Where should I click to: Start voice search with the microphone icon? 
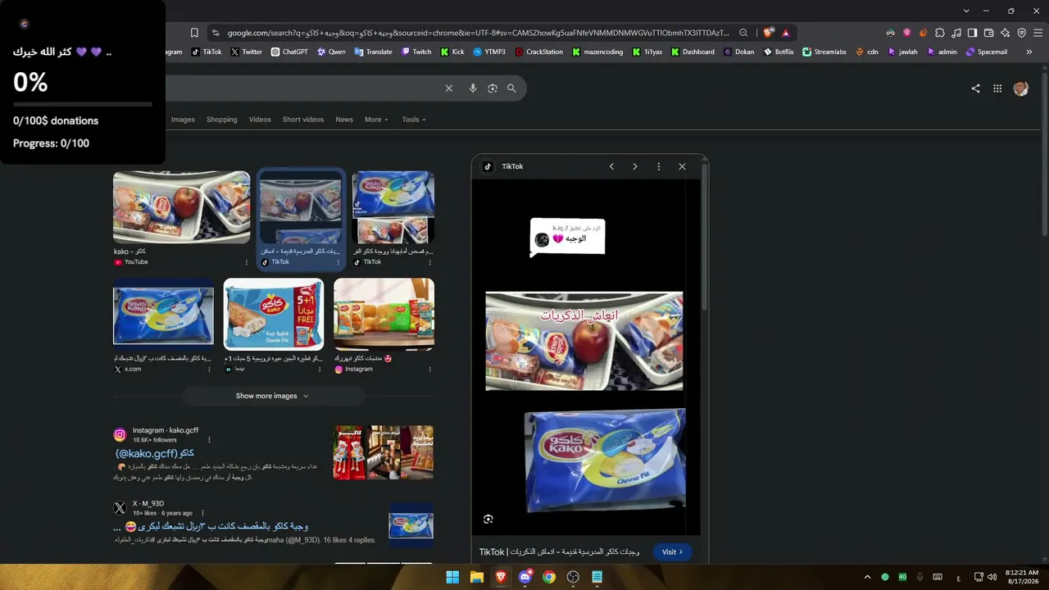pos(473,88)
